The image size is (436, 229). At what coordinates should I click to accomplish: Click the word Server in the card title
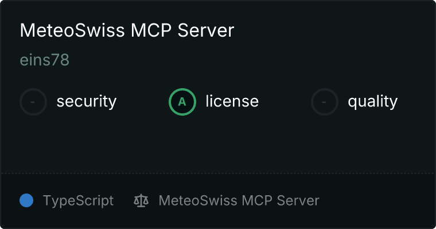206,30
